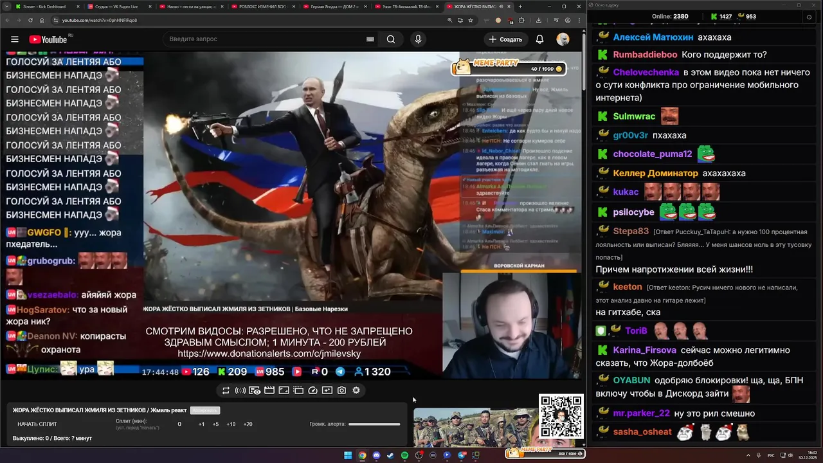The image size is (823, 463).
Task: Click picture-in-picture icon in player toolbar
Action: [298, 390]
